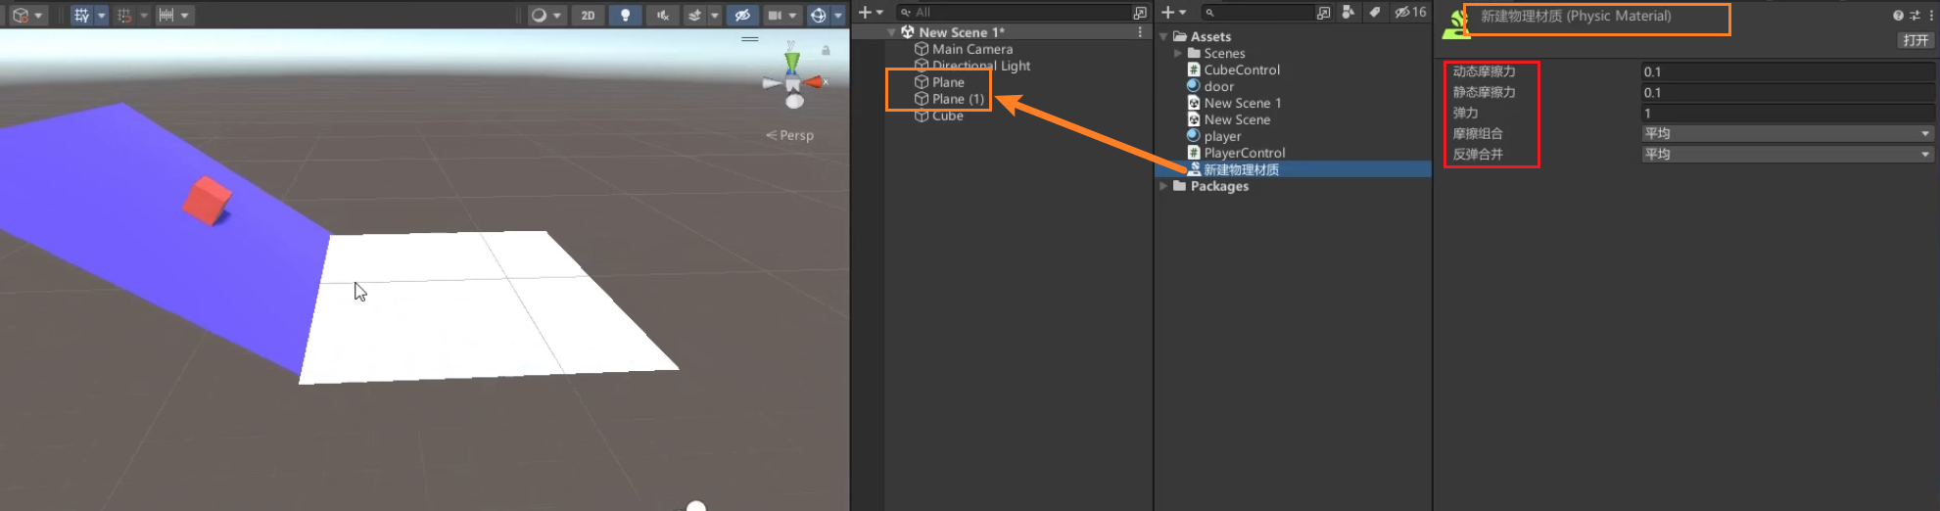1940x511 pixels.
Task: Click the scene orientation gizmo
Action: coord(793,82)
